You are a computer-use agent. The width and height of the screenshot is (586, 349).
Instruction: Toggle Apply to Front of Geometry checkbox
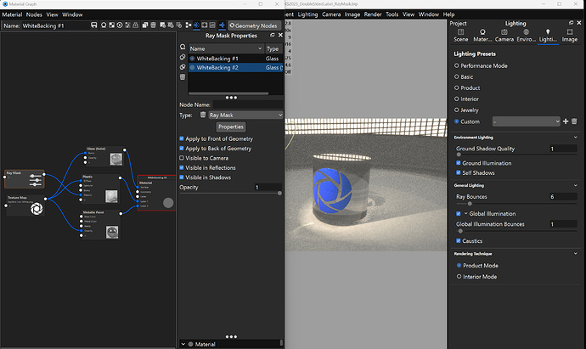[x=182, y=138]
